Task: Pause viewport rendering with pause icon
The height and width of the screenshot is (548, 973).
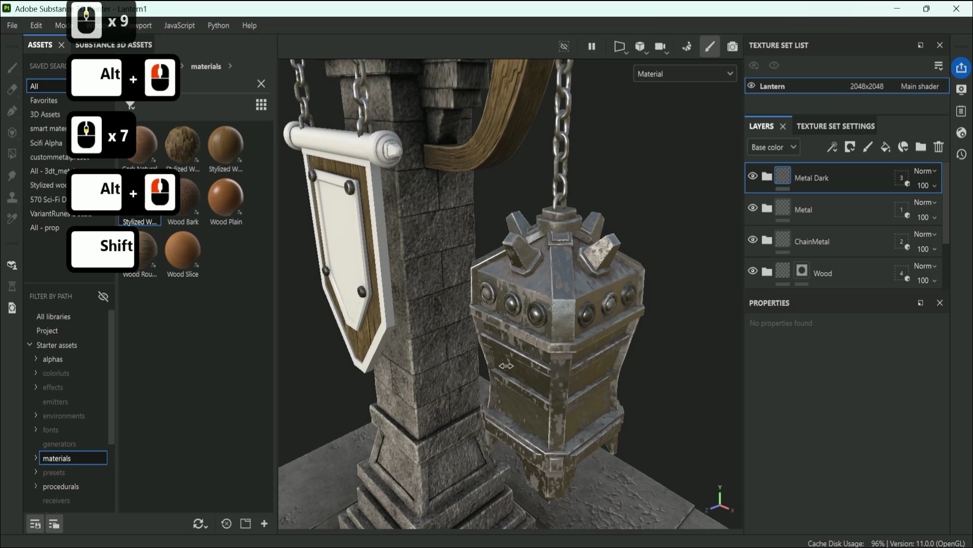Action: [x=591, y=47]
